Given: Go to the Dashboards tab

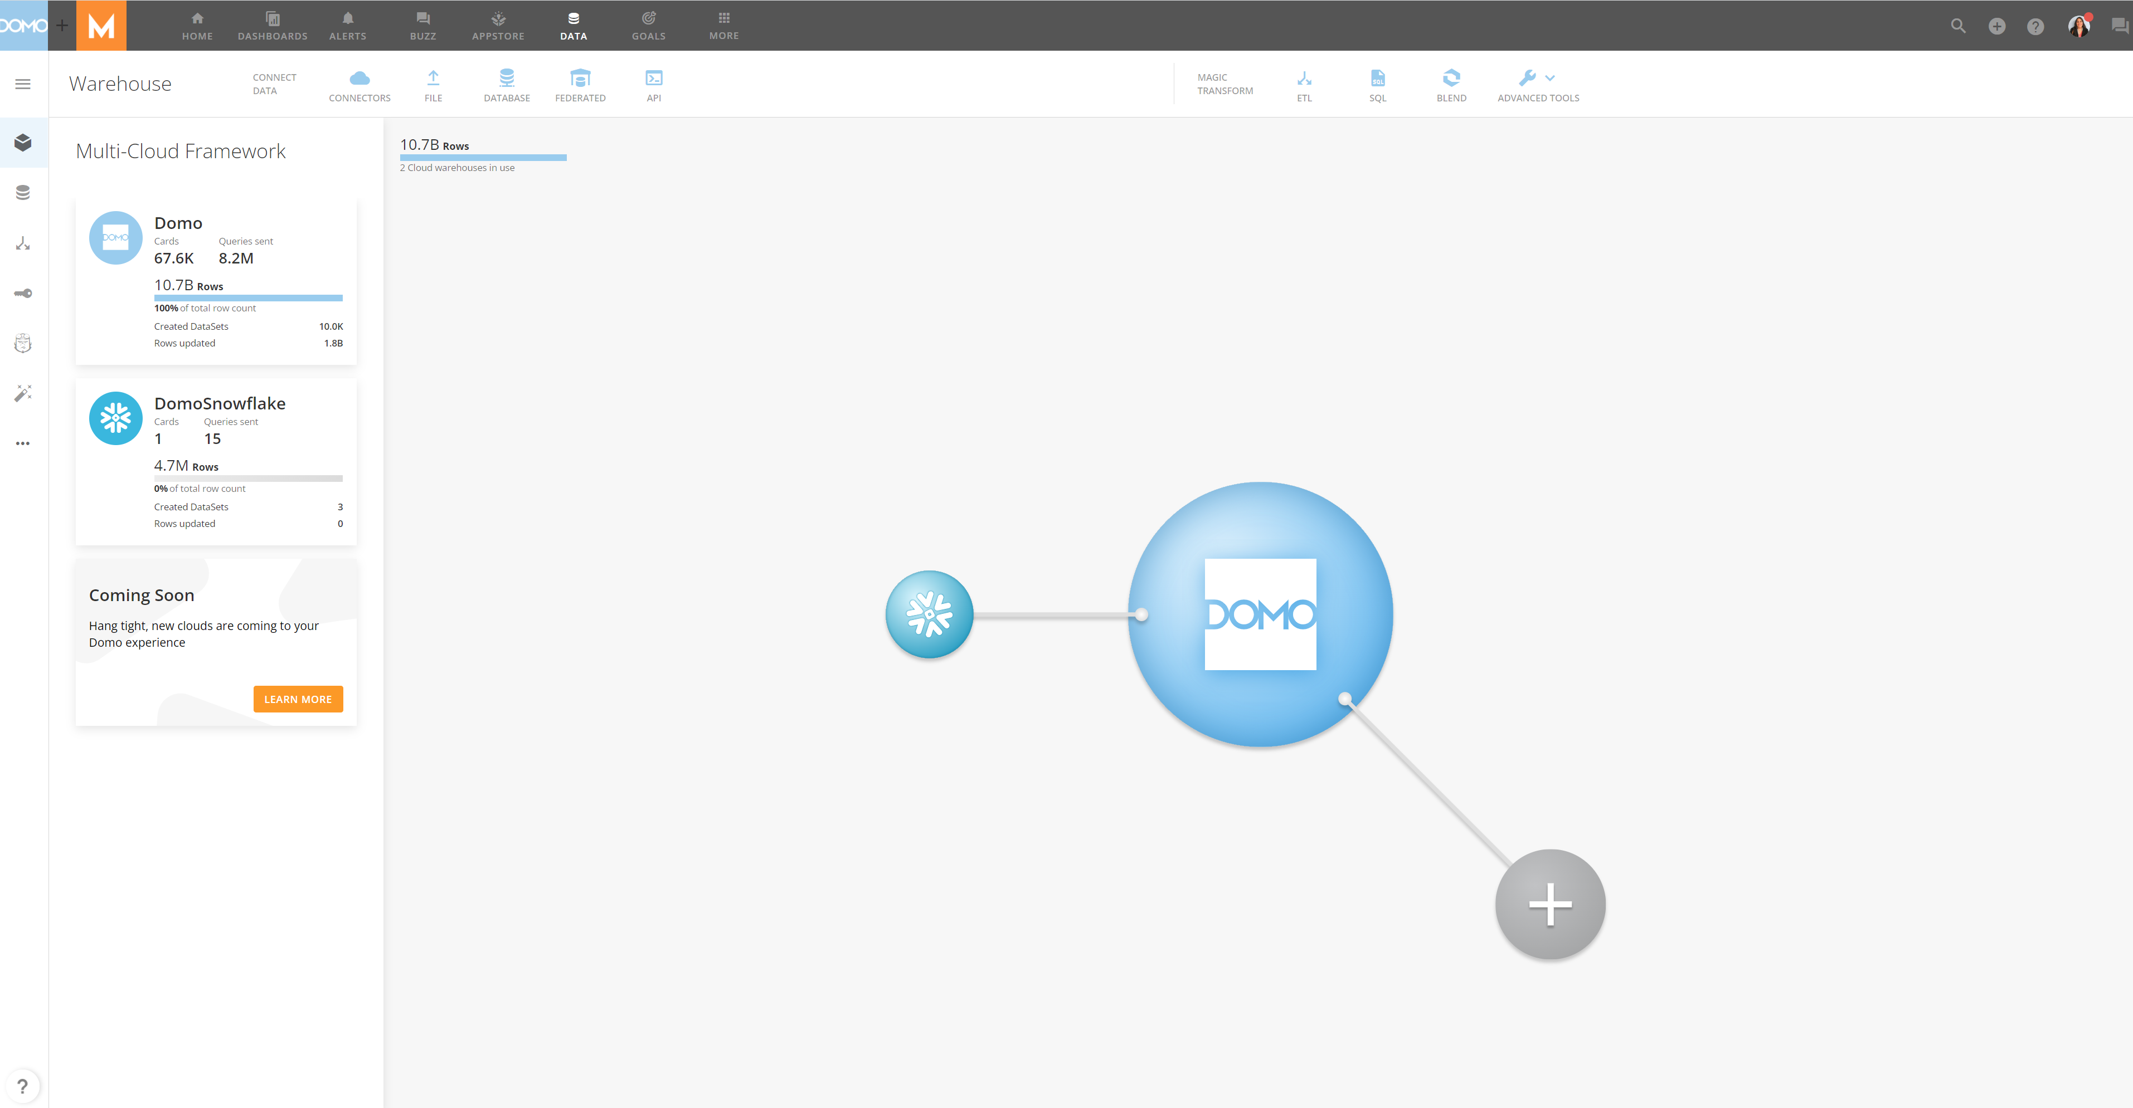Looking at the screenshot, I should coord(273,26).
